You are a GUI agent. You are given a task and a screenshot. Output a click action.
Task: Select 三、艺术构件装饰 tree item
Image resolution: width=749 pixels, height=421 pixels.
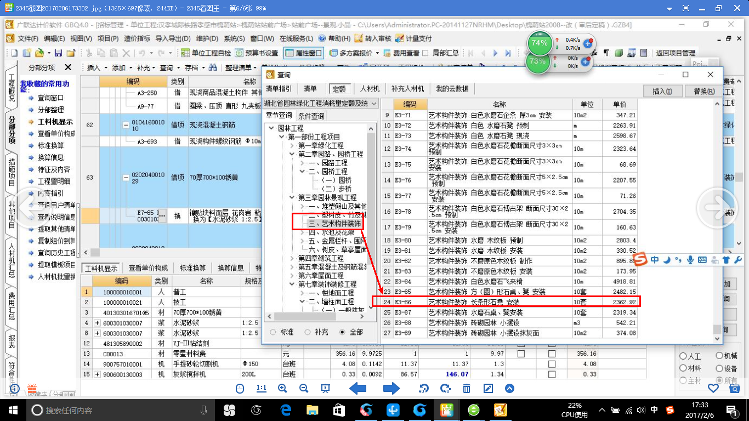tap(334, 224)
